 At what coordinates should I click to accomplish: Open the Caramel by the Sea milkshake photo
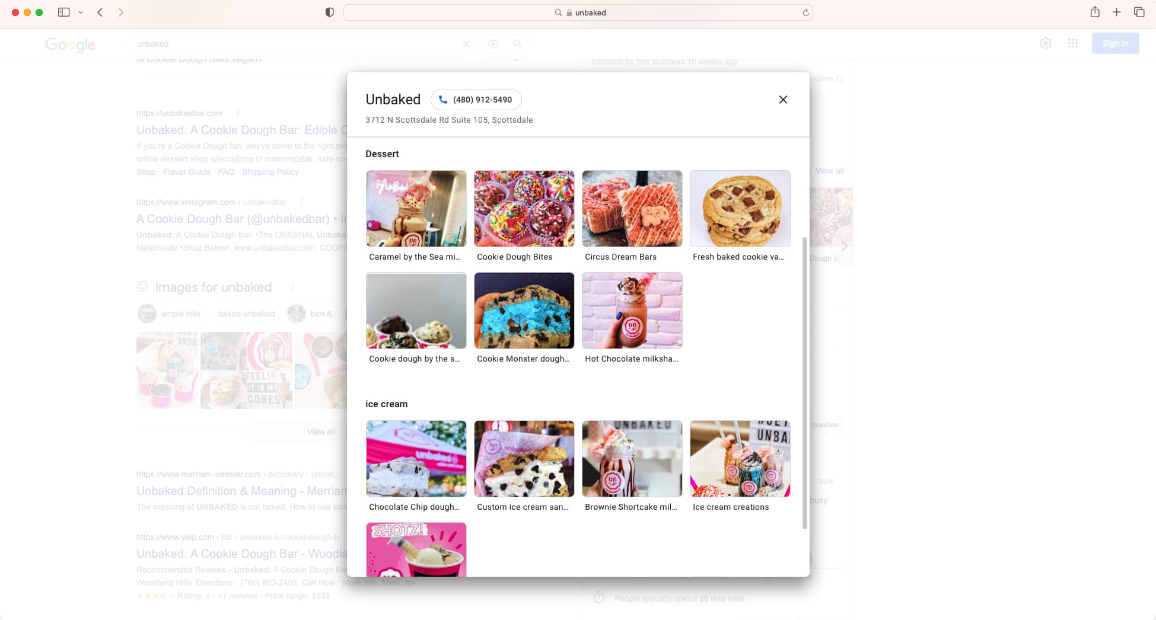[416, 209]
